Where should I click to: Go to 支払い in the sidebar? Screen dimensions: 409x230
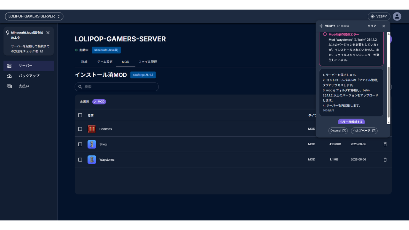point(29,86)
